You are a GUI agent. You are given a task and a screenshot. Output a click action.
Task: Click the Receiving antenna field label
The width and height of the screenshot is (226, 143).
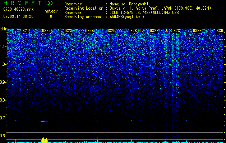point(83,17)
